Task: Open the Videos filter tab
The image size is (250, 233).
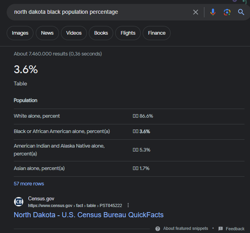Action: (74, 33)
